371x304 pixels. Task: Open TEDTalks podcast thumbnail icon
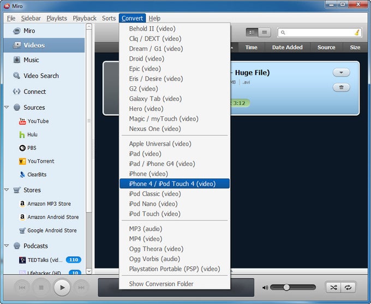coord(22,260)
